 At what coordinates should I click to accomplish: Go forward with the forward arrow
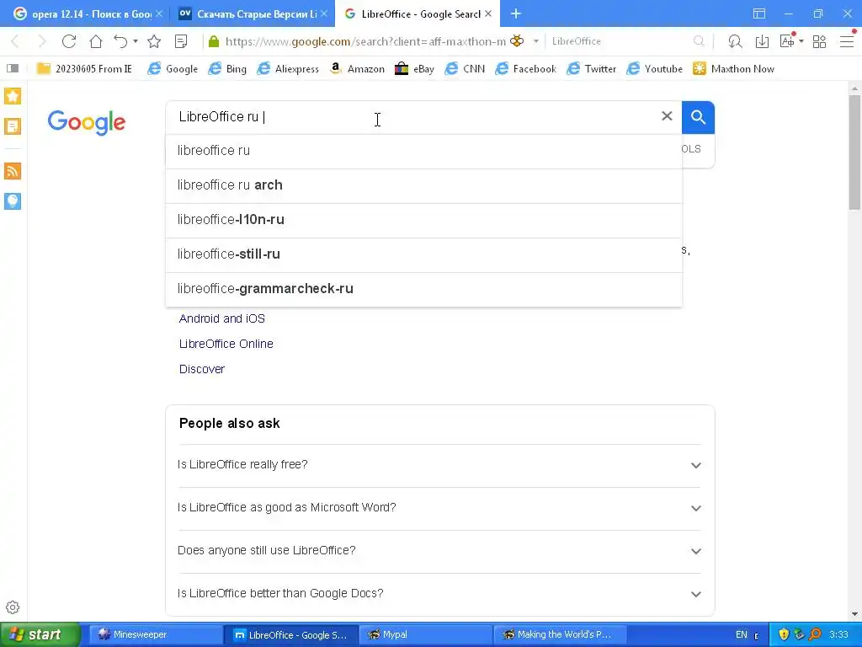(x=42, y=41)
